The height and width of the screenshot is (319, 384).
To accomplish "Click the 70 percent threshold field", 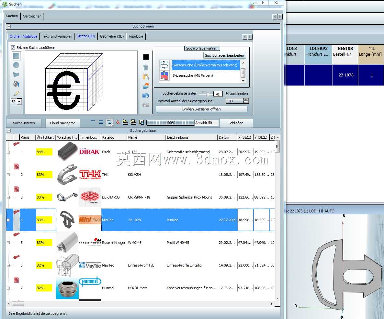I will pyautogui.click(x=218, y=94).
